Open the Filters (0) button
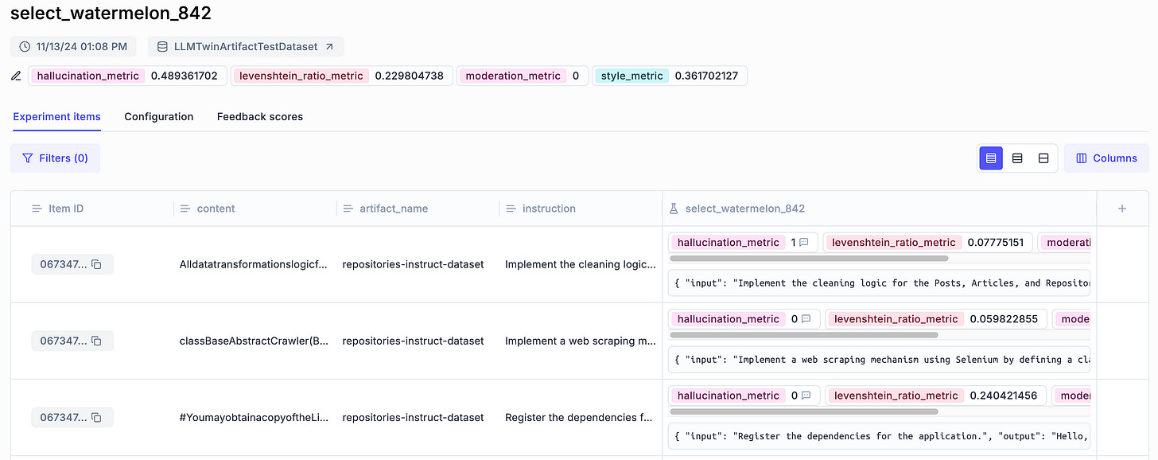This screenshot has height=460, width=1158. pos(55,158)
